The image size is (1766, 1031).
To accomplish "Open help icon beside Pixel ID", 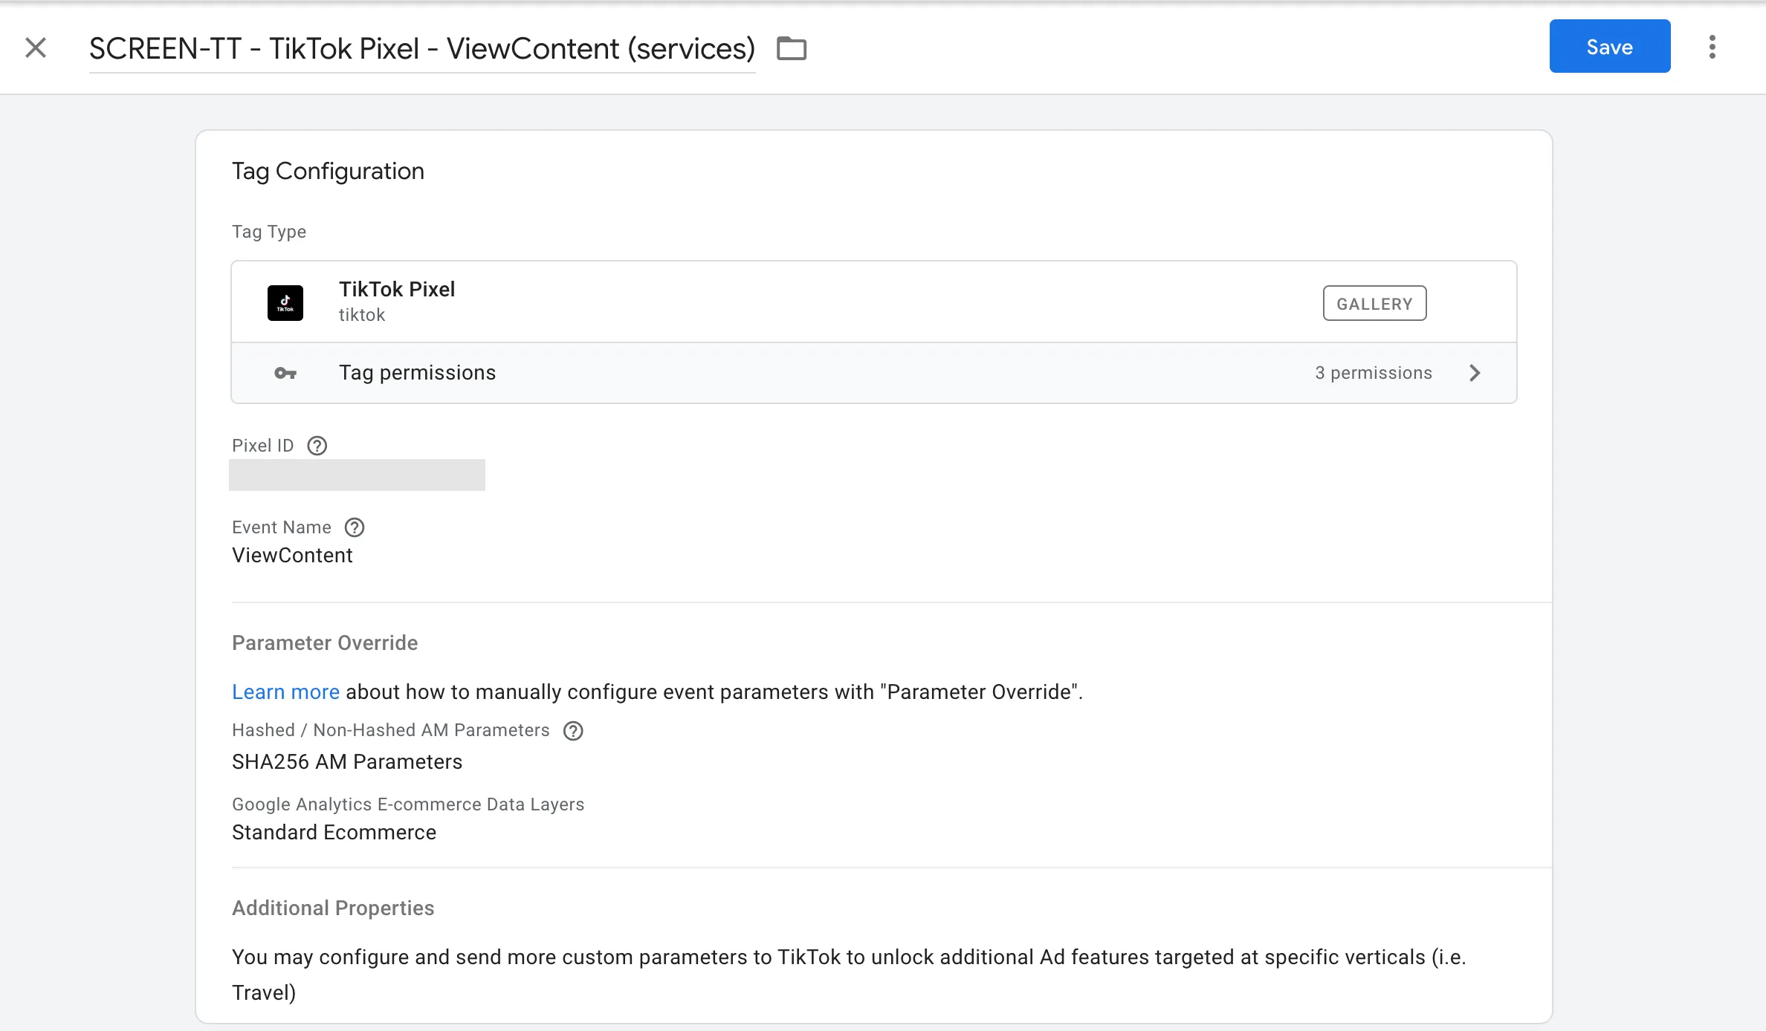I will point(317,446).
